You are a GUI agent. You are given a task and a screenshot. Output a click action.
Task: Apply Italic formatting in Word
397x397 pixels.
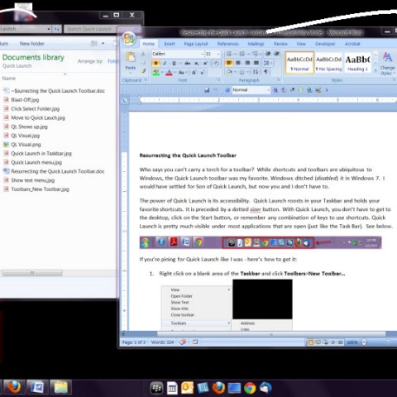click(x=165, y=63)
